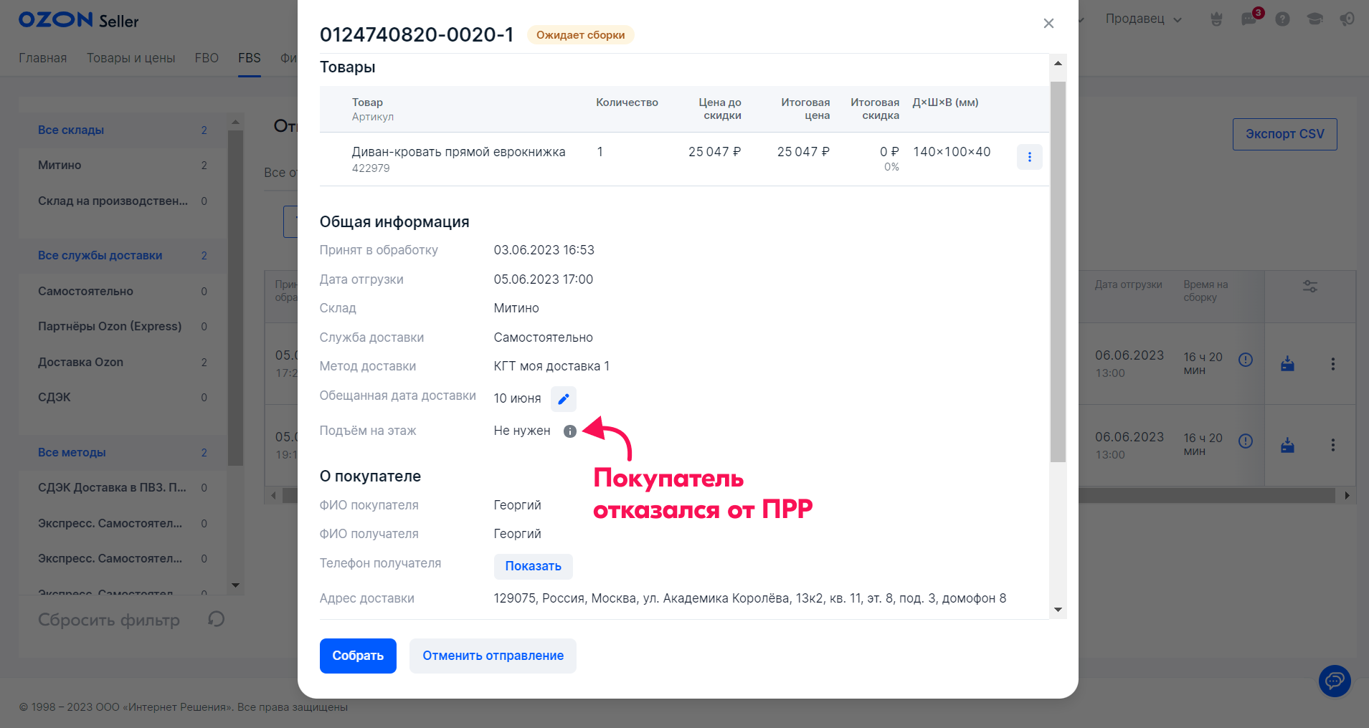Click the assemble box icon in first order row

tap(1288, 364)
